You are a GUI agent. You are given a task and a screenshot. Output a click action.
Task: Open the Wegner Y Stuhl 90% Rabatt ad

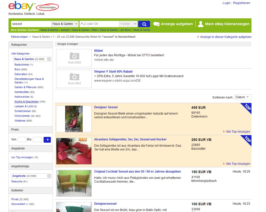[113, 72]
